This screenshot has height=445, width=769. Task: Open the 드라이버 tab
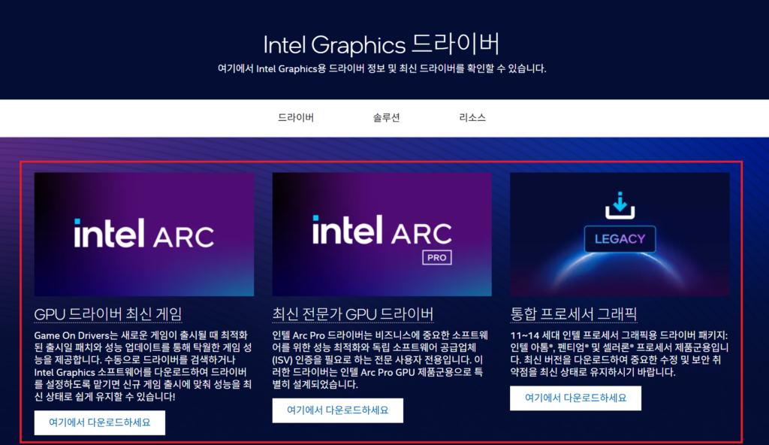[296, 118]
